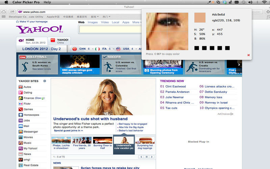Viewport: 270px width, 169px height.
Task: Select the Images search tab
Action: (92, 22)
